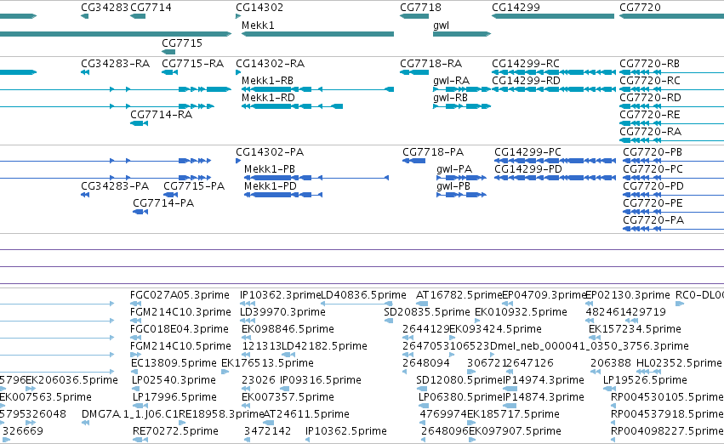
Task: Click transcript Mekk1-RB label
Action: click(268, 81)
